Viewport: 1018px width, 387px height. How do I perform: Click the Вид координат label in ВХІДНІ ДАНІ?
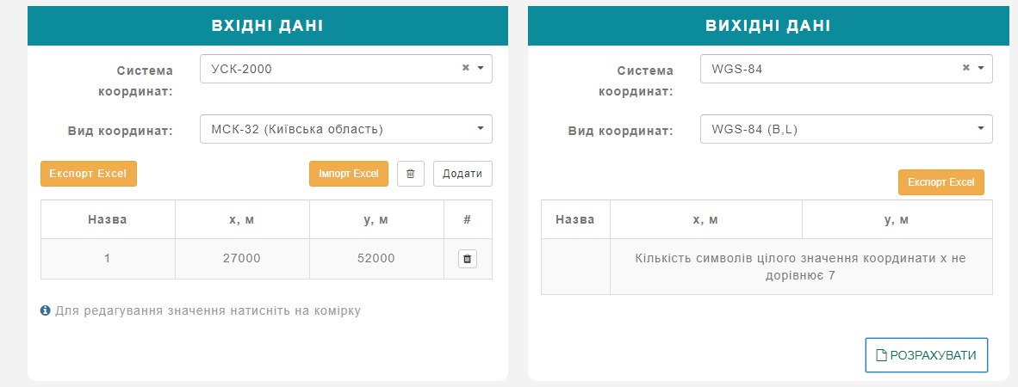pyautogui.click(x=121, y=131)
